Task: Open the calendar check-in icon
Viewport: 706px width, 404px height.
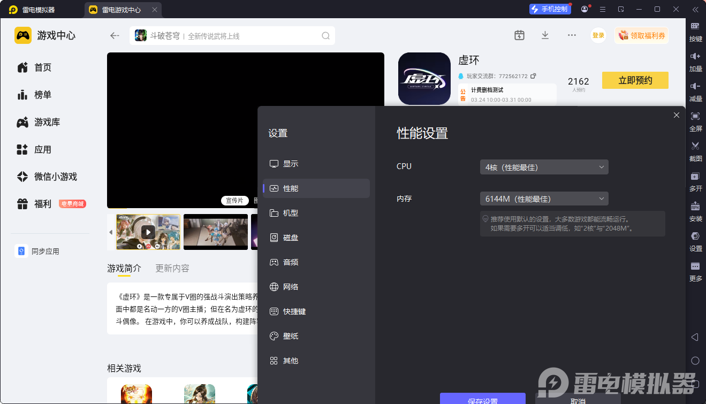Action: coord(519,35)
